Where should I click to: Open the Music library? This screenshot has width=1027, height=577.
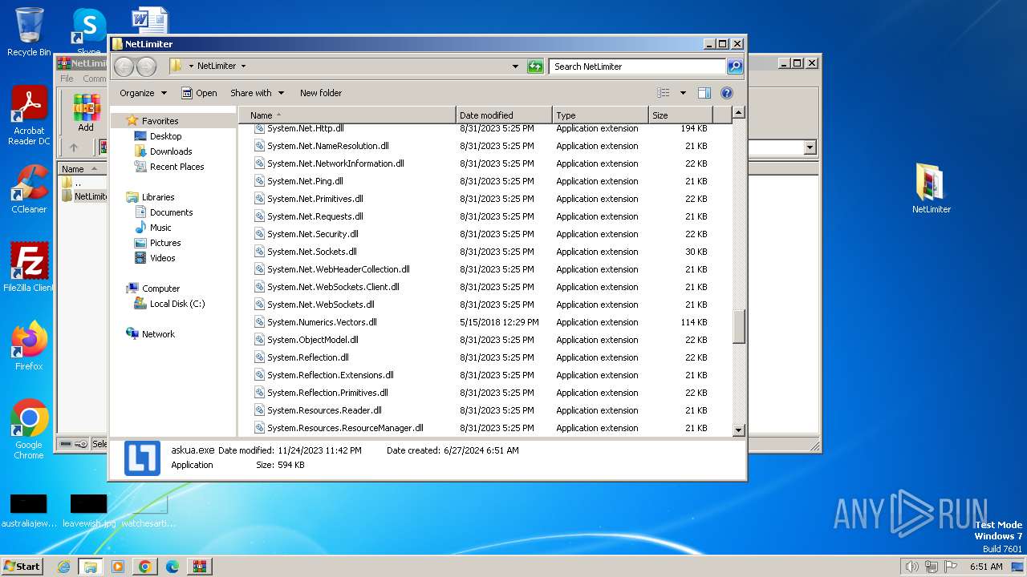160,228
